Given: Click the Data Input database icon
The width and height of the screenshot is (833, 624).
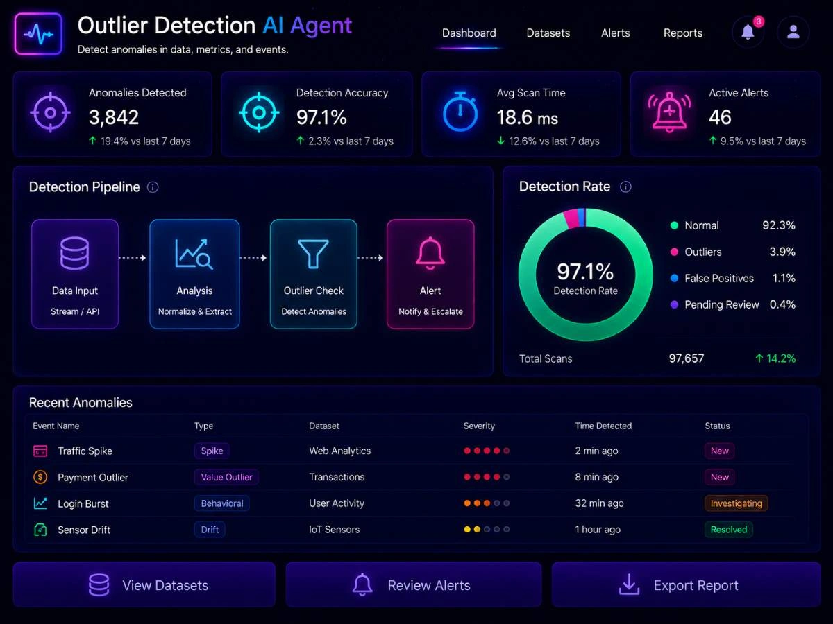Looking at the screenshot, I should [74, 254].
